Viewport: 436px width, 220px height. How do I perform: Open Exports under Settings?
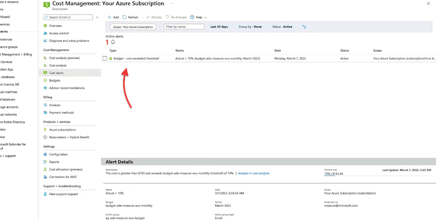pos(54,162)
